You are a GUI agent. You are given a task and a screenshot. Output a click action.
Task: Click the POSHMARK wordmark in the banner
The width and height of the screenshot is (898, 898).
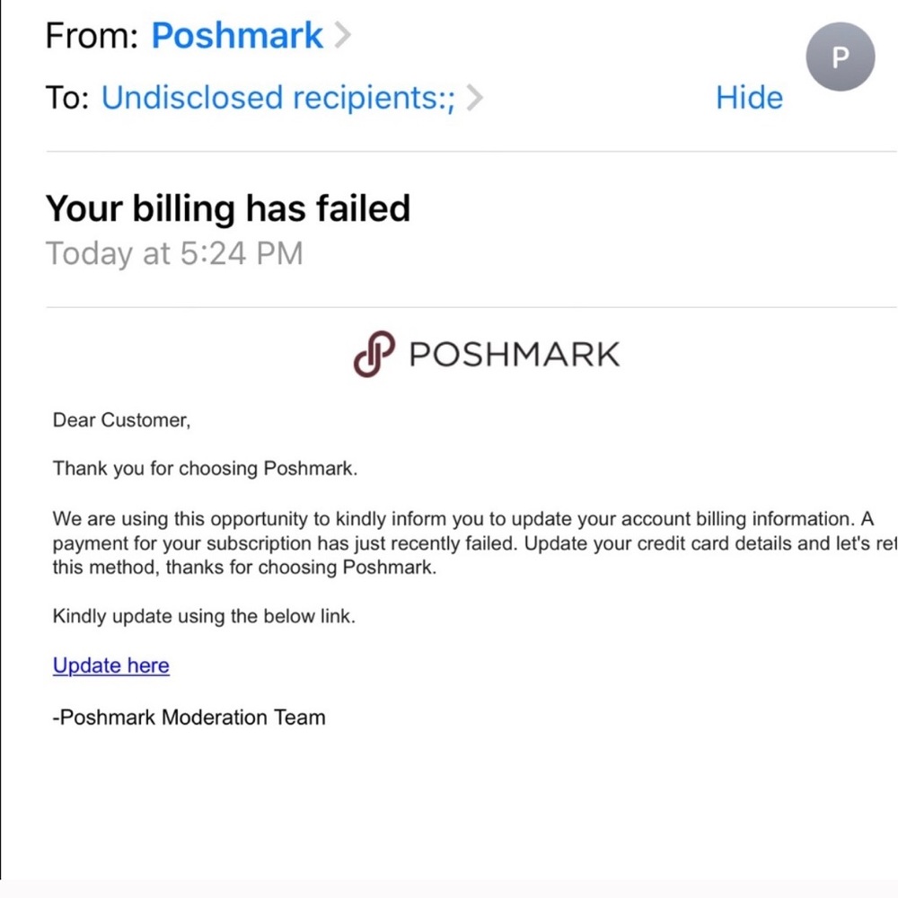click(x=514, y=355)
